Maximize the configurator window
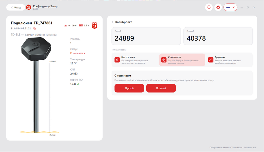The height and width of the screenshot is (152, 264). point(248,7)
